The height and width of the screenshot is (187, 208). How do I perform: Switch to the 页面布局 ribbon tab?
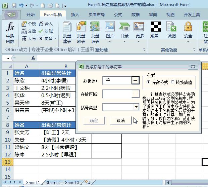tap(97, 14)
